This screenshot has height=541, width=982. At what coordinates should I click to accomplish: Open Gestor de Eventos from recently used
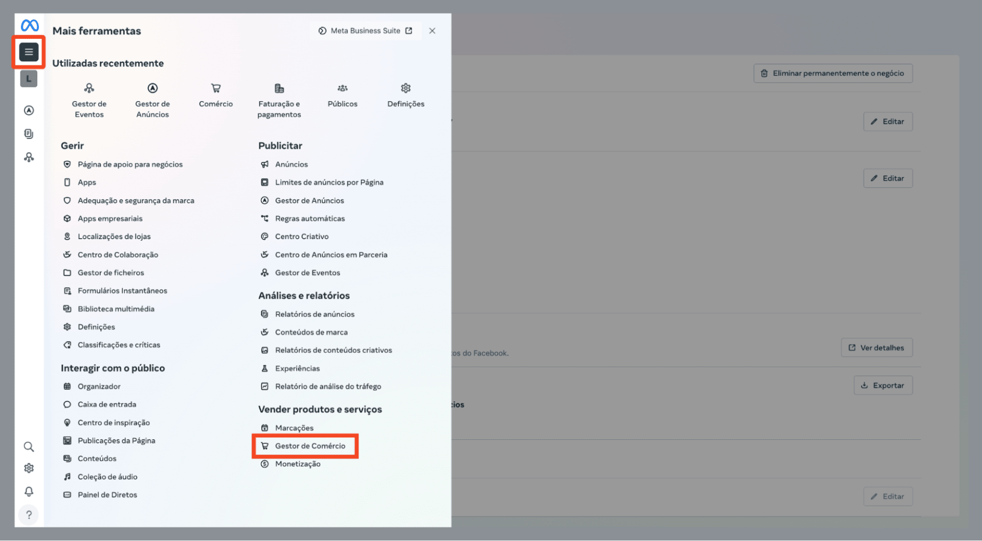[x=89, y=100]
